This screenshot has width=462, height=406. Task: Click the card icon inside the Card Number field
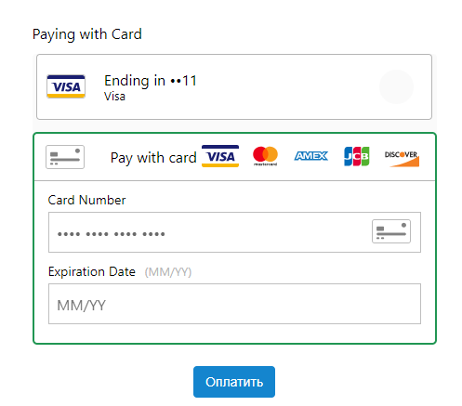click(x=391, y=231)
